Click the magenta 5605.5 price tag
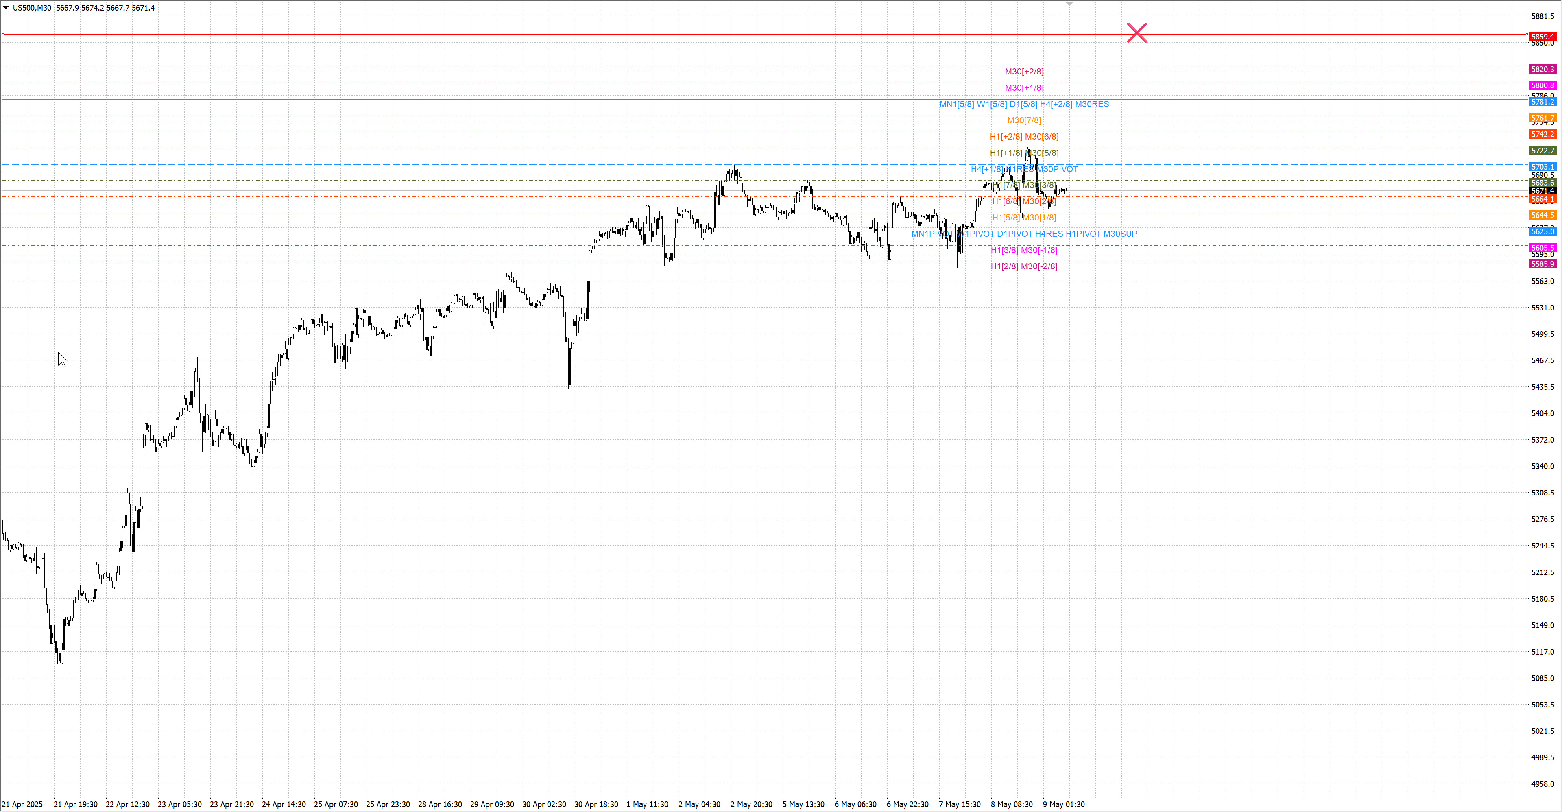 click(1542, 248)
